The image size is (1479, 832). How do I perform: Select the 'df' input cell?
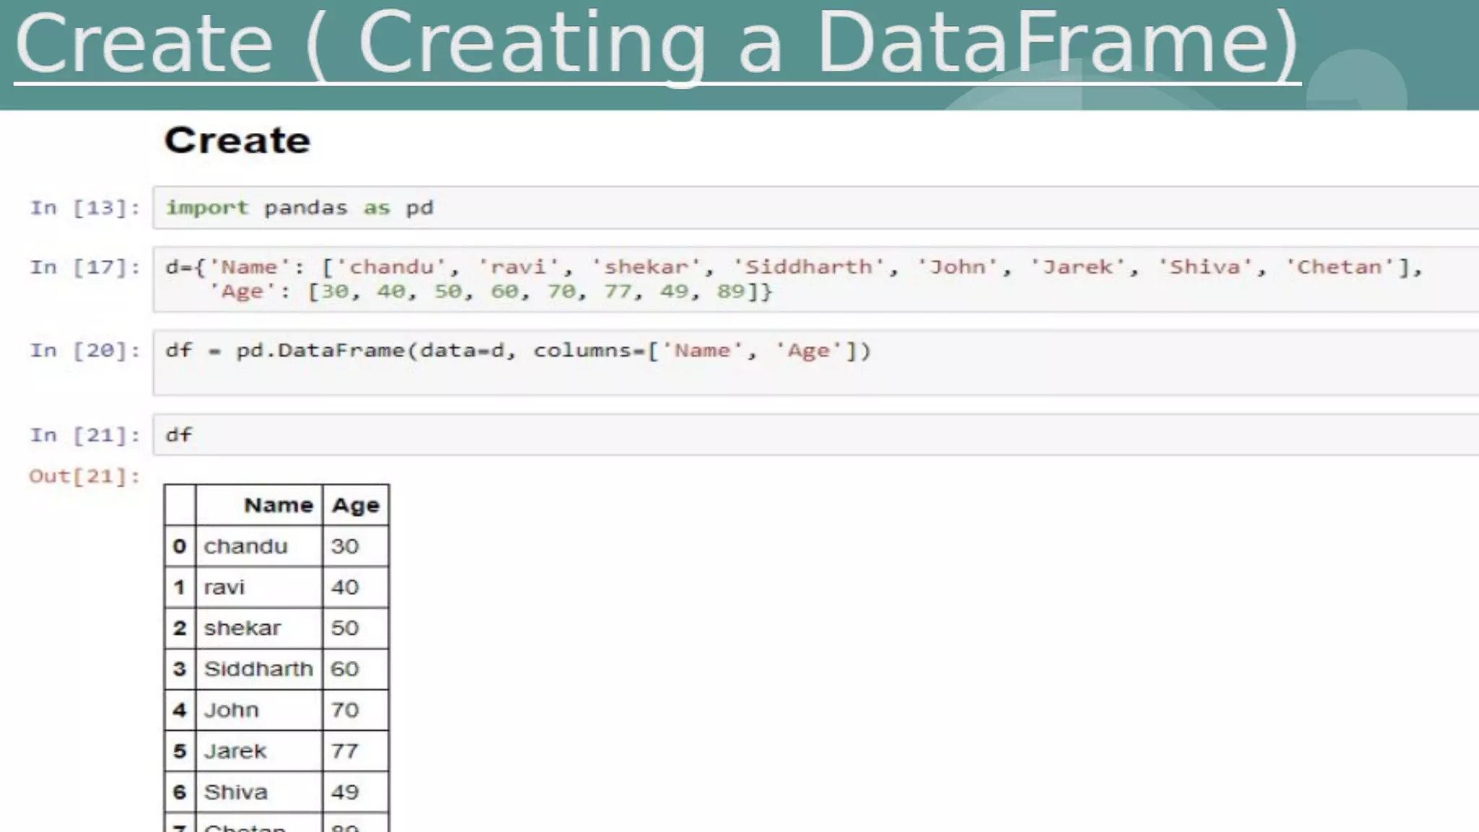(179, 435)
